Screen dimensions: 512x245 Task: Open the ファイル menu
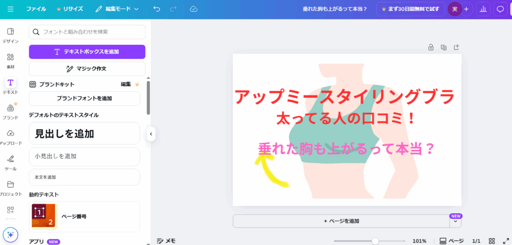pos(36,9)
